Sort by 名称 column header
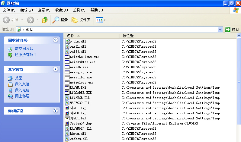The width and height of the screenshot is (241, 142). coord(92,36)
